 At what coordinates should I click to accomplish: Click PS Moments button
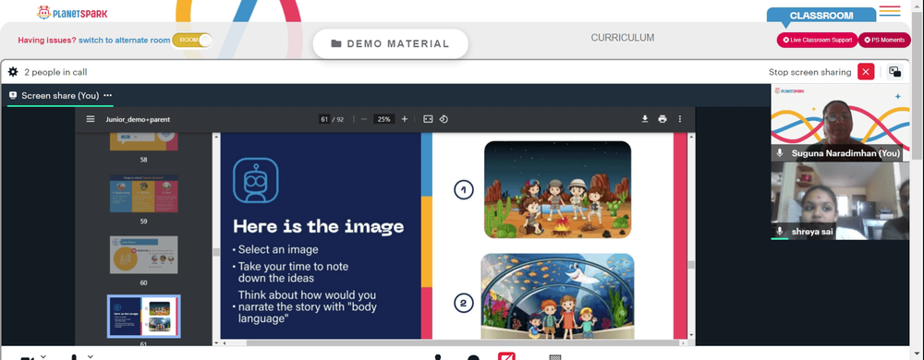[884, 40]
